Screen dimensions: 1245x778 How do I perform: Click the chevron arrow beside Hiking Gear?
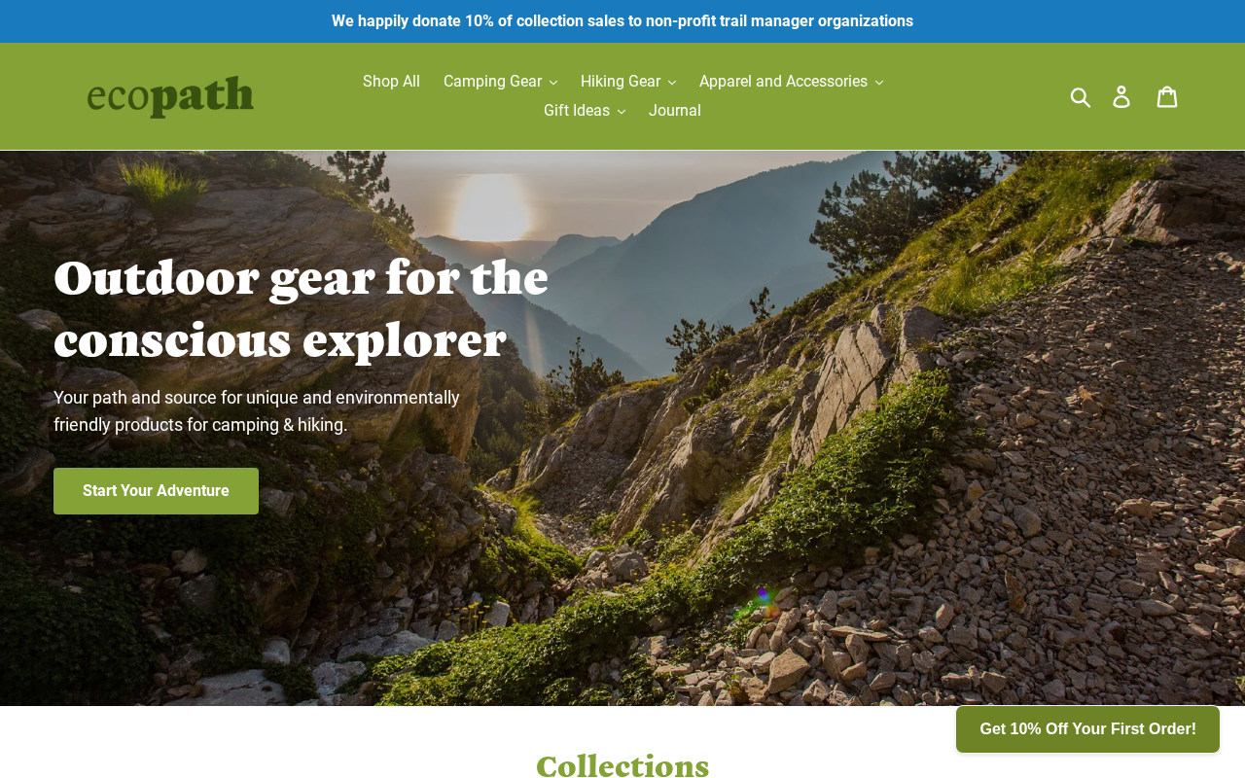coord(672,83)
